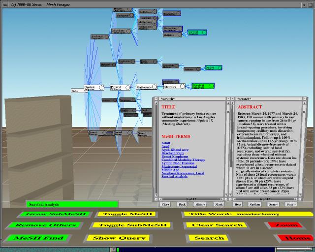Expand the circle on the Statistics node
Image resolution: width=315 pixels, height=252 pixels.
[182, 86]
